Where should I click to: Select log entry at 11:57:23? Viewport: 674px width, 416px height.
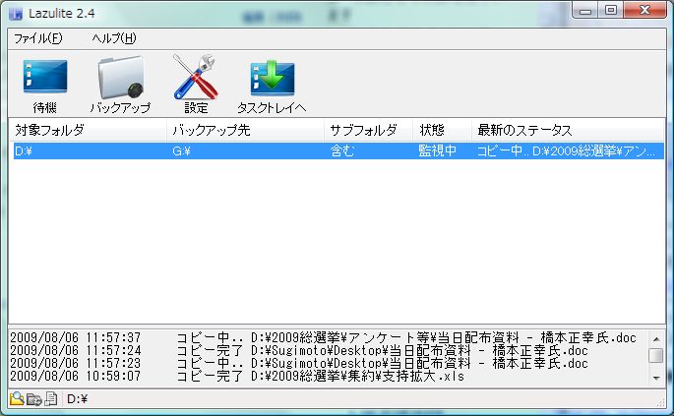299,364
